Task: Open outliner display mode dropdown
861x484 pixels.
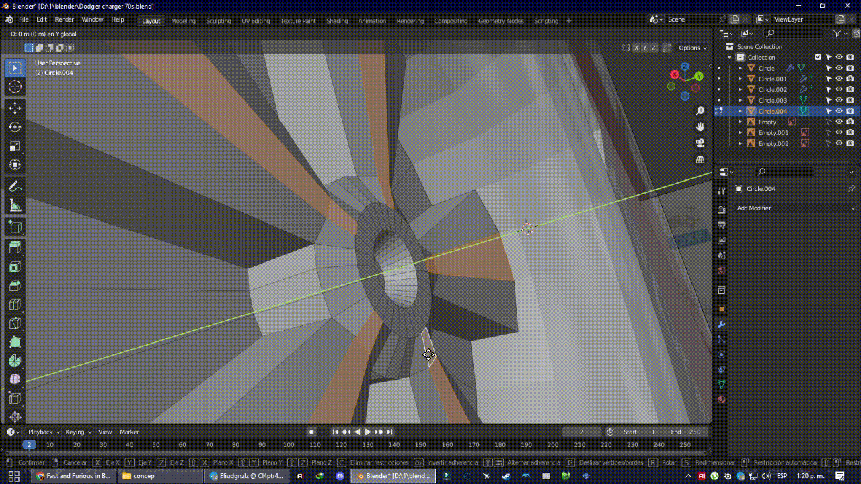Action: tap(747, 33)
